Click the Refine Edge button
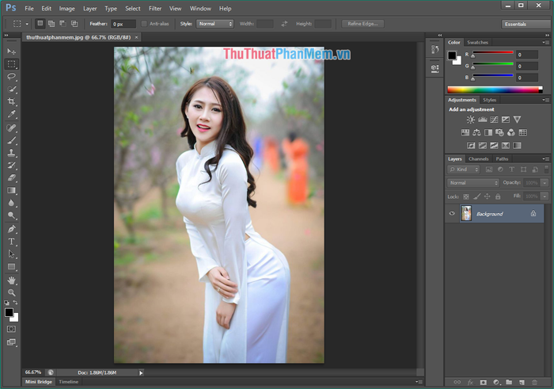554x389 pixels. coord(362,24)
